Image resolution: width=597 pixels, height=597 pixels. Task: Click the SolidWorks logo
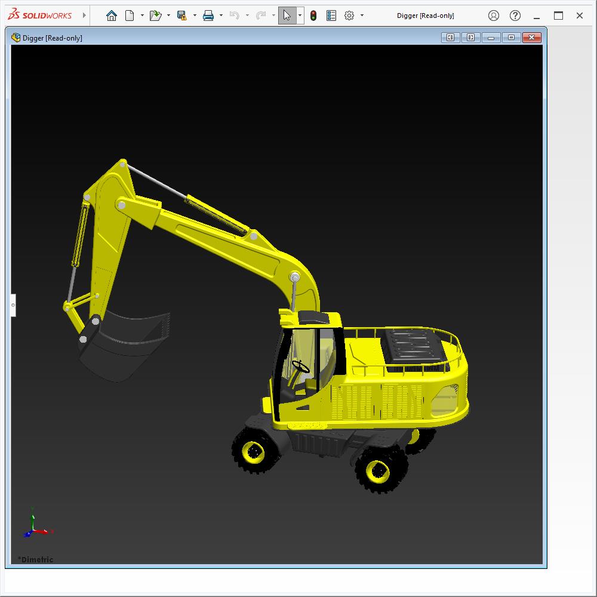pyautogui.click(x=39, y=16)
